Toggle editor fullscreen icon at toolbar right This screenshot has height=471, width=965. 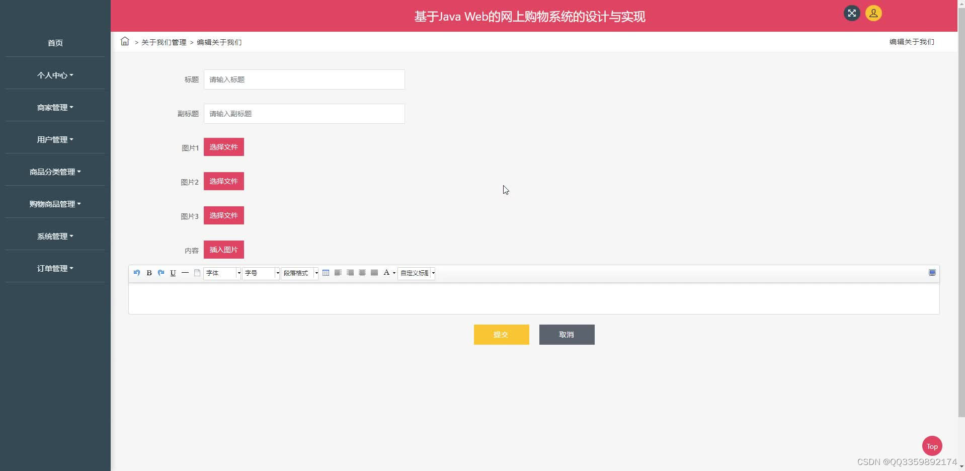click(x=932, y=273)
